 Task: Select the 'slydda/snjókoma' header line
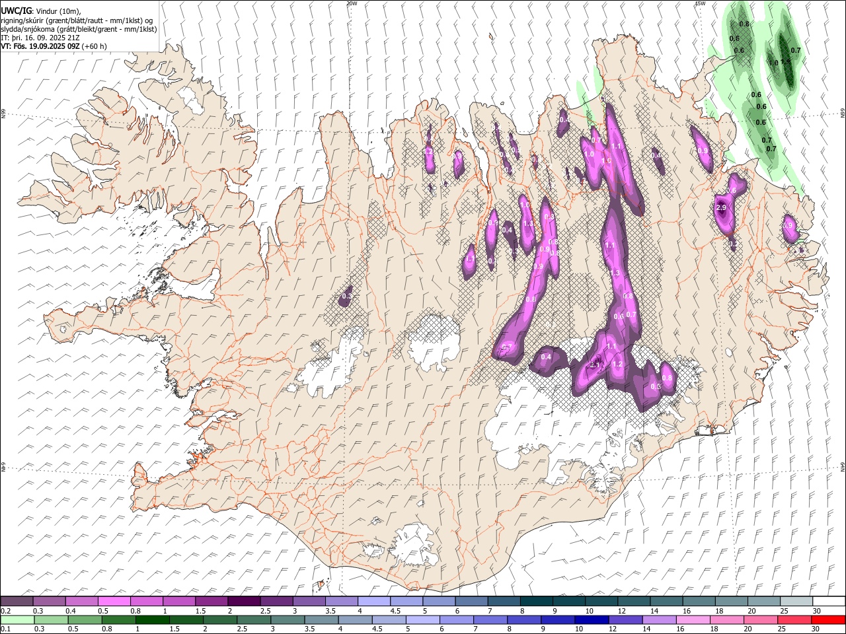pyautogui.click(x=79, y=29)
